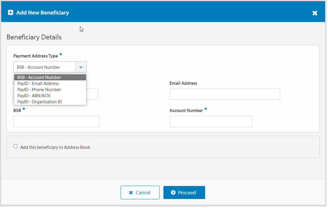Click the BSB input field
Viewport: 328px width, 208px height.
[x=56, y=122]
